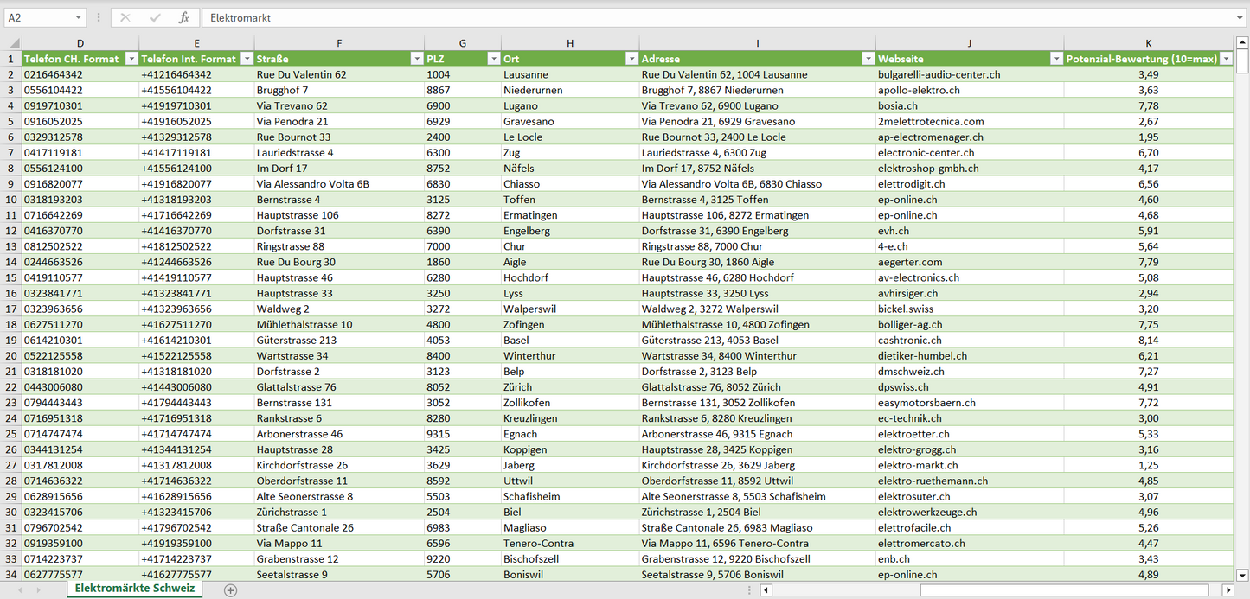1250x599 pixels.
Task: Click the horizontal scrollbar right arrow
Action: pyautogui.click(x=1227, y=590)
